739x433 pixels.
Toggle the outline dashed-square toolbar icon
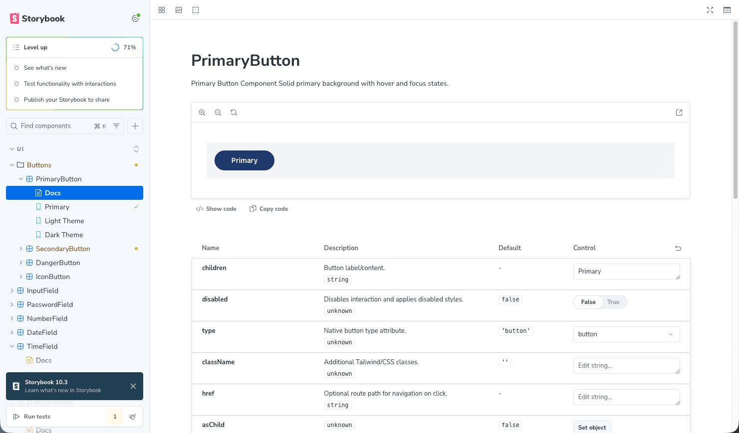coord(196,10)
